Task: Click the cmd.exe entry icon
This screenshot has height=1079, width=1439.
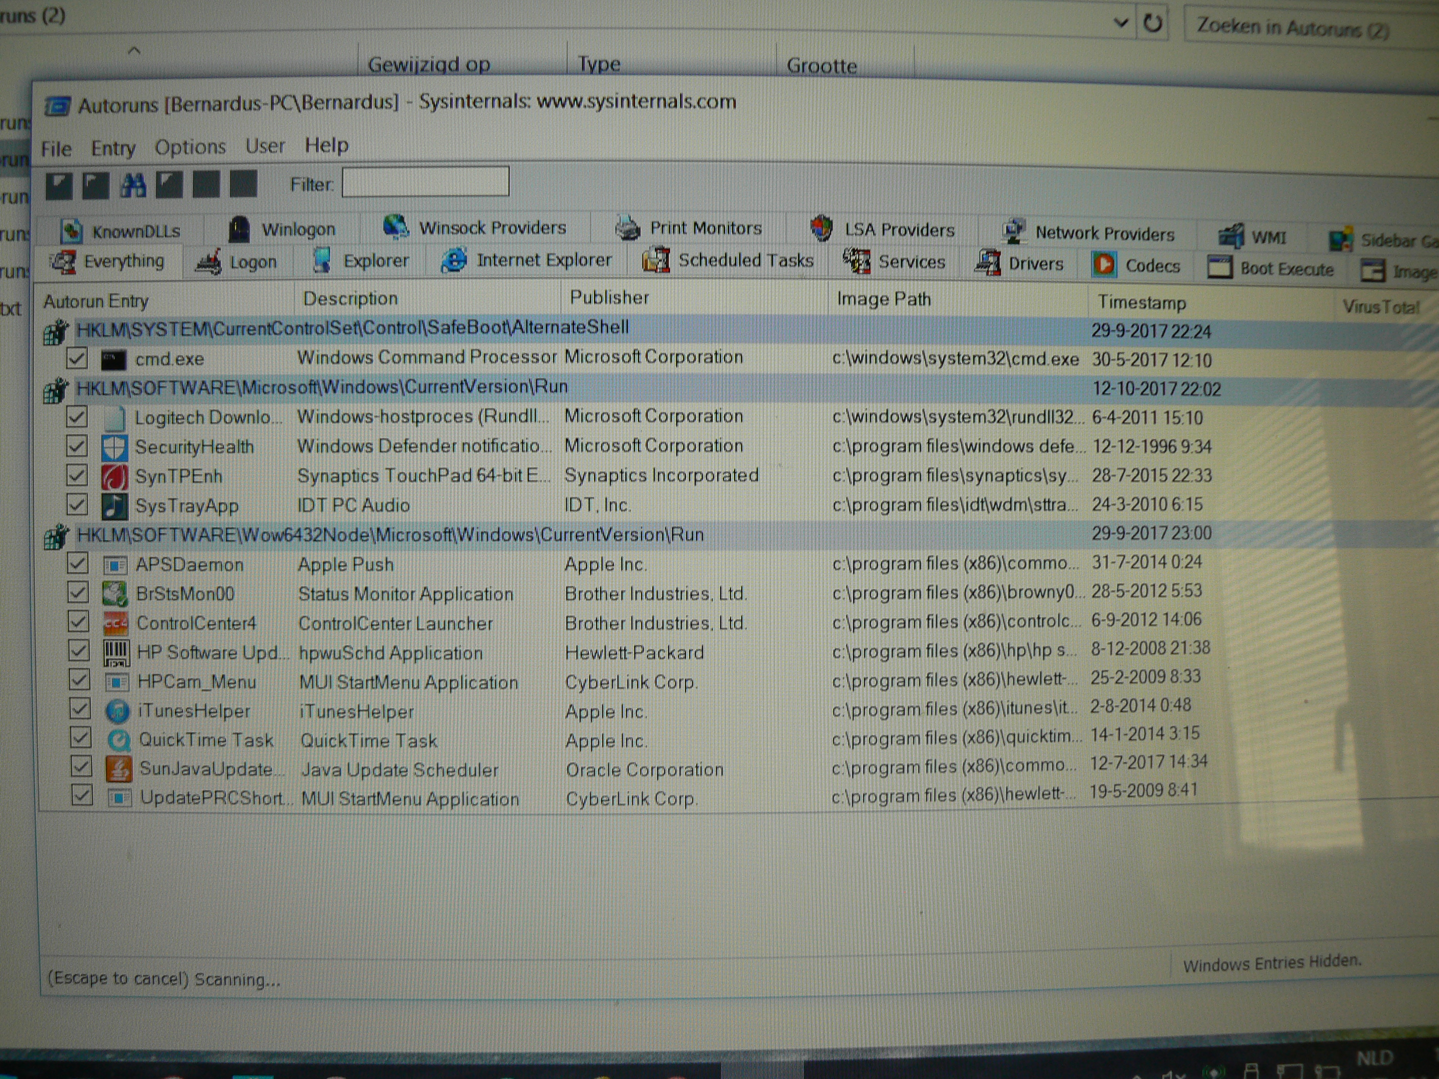Action: point(113,359)
